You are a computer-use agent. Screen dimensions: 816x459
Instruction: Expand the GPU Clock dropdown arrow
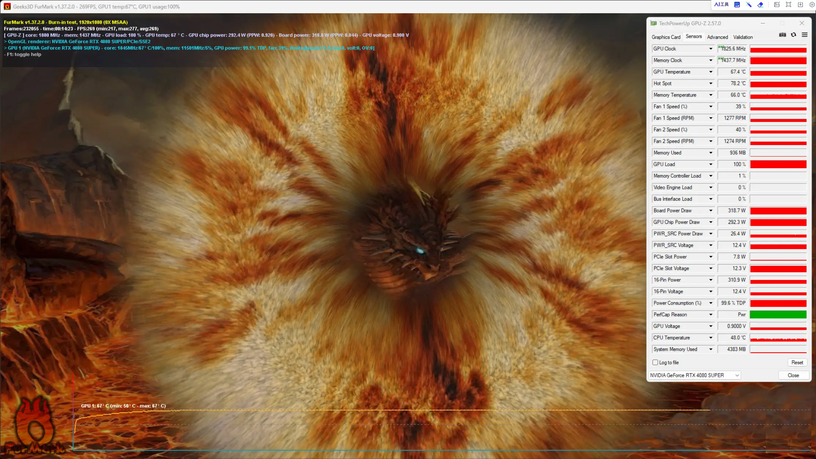click(710, 48)
